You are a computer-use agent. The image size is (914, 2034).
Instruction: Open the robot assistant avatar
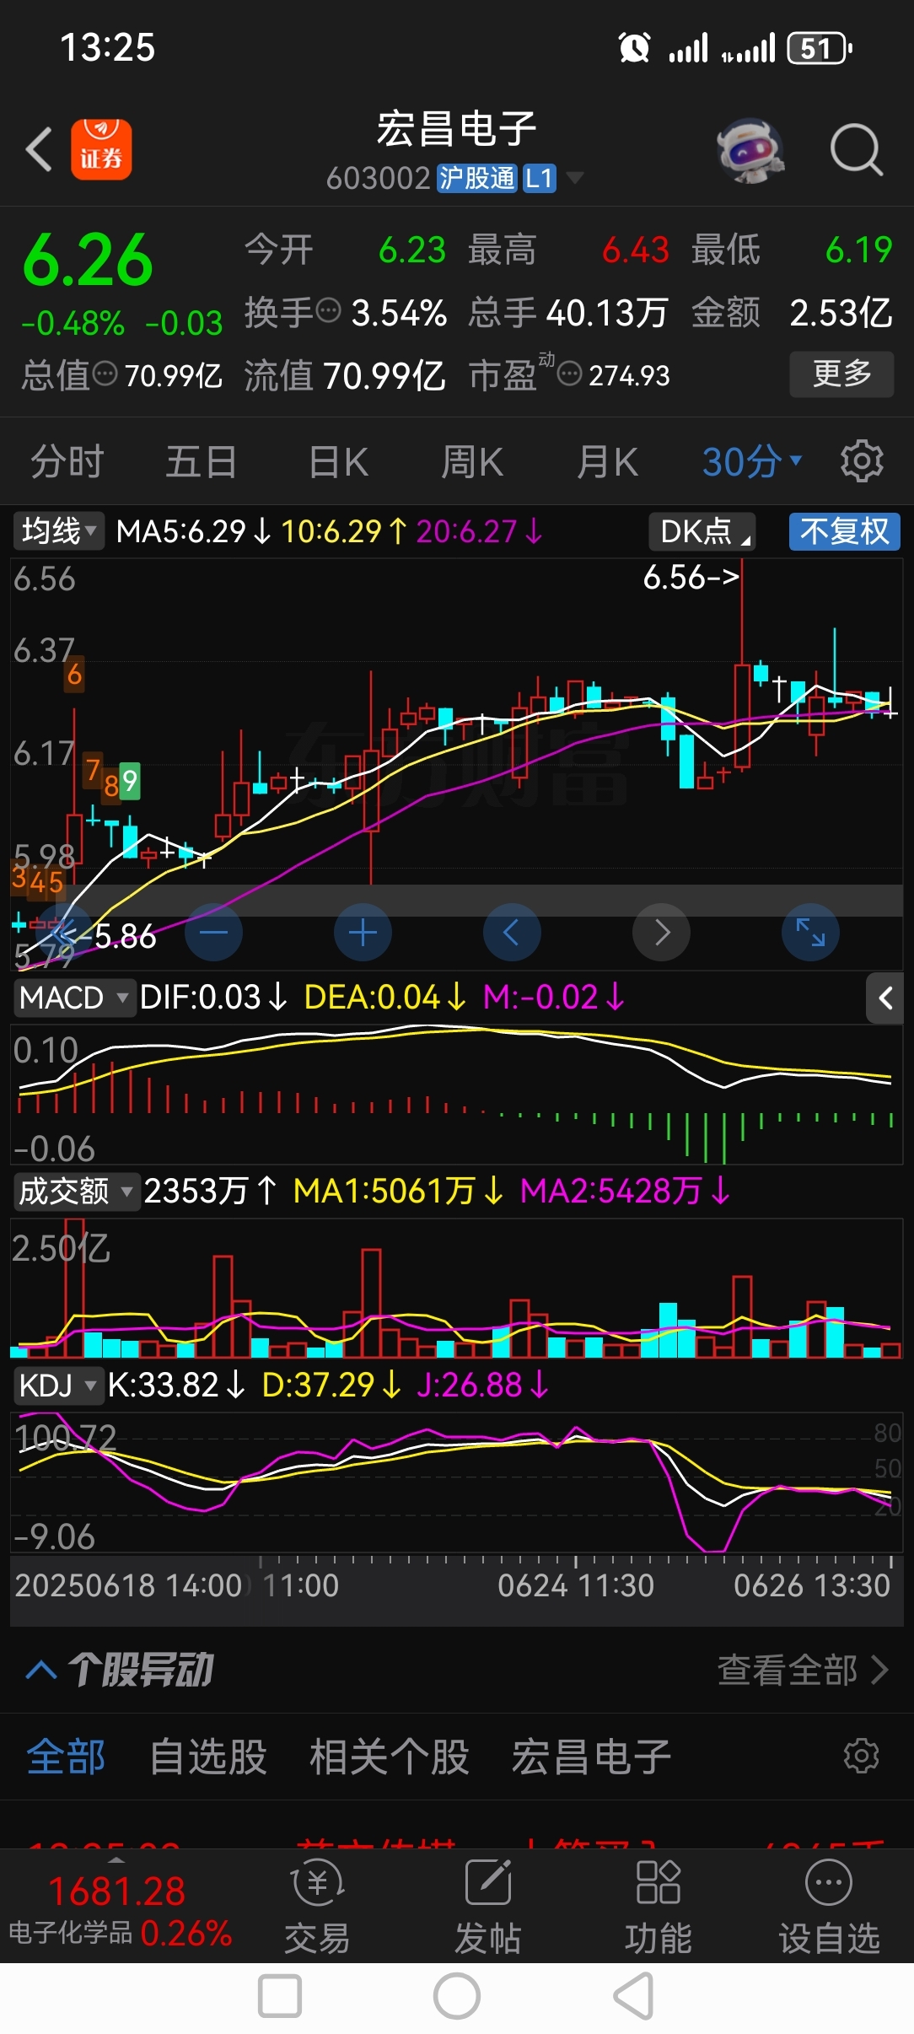(750, 150)
